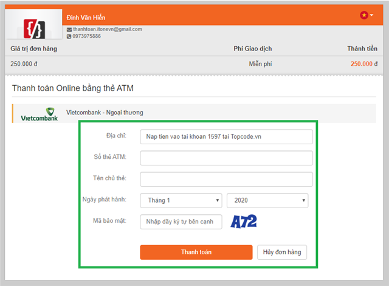Click the merchant name Đinh Văn Hiển
This screenshot has width=389, height=286.
click(86, 18)
